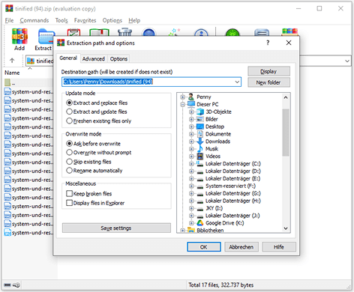This screenshot has width=354, height=292.
Task: Open the Favorites menu
Action: click(x=85, y=20)
